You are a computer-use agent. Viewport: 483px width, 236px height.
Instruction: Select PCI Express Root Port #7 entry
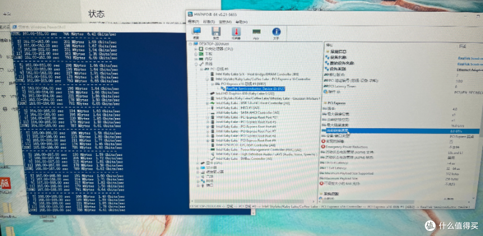[x=246, y=131]
